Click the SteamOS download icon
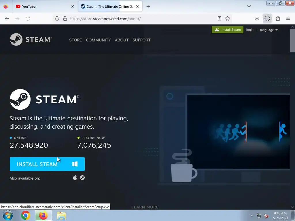Screen dimensions: 295x221 [82, 178]
